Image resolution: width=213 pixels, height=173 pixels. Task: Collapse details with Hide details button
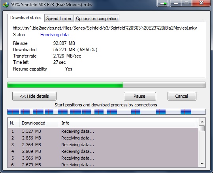pyautogui.click(x=34, y=96)
